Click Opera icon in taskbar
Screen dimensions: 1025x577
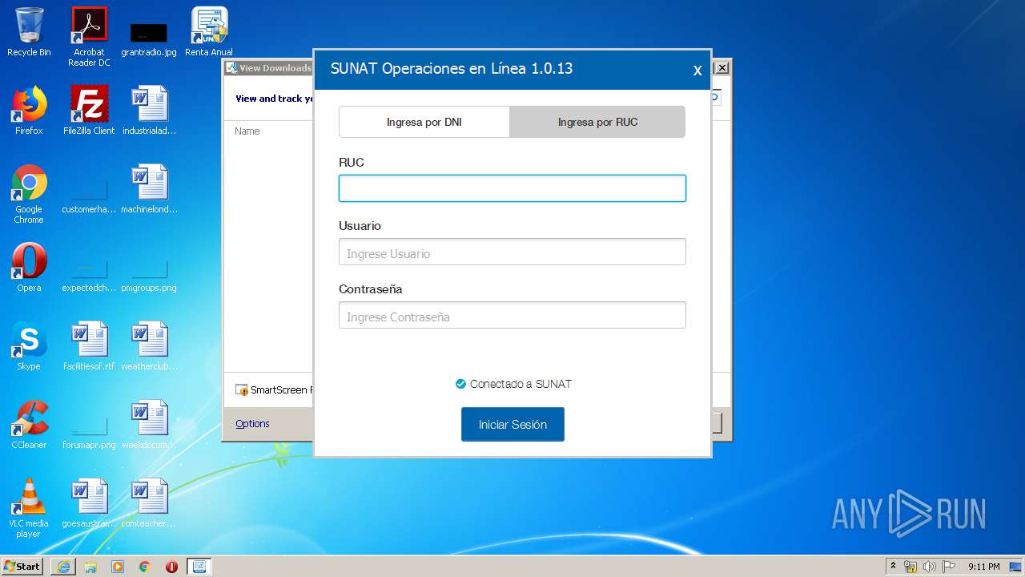click(x=171, y=567)
